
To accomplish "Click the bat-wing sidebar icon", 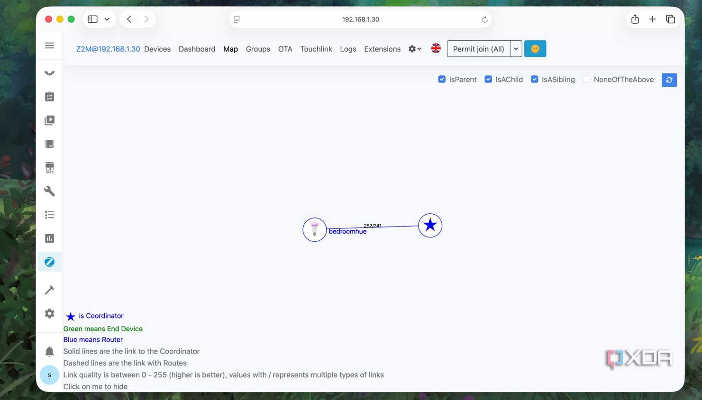I will pos(49,73).
